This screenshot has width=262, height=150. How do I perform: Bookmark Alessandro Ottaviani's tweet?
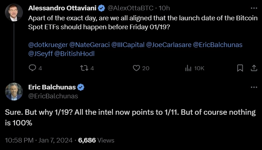pos(240,68)
